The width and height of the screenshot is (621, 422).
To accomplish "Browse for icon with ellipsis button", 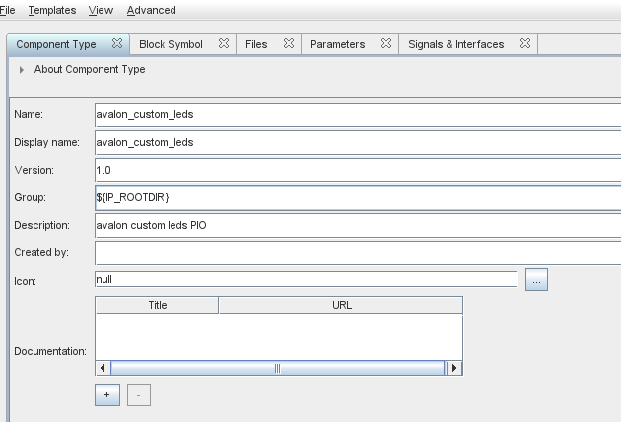I will 536,280.
